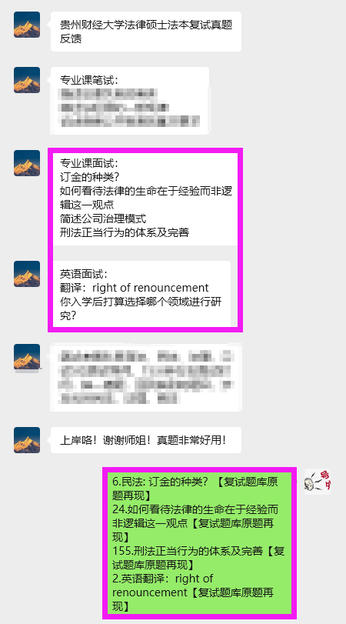346x624 pixels.
Task: Open the avatar beside the 上岸咯 message
Action: coord(27,440)
